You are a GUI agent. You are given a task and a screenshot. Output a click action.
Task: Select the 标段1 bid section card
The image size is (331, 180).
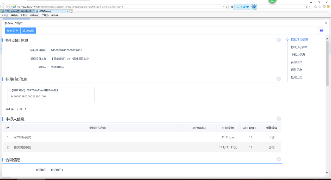click(51, 95)
